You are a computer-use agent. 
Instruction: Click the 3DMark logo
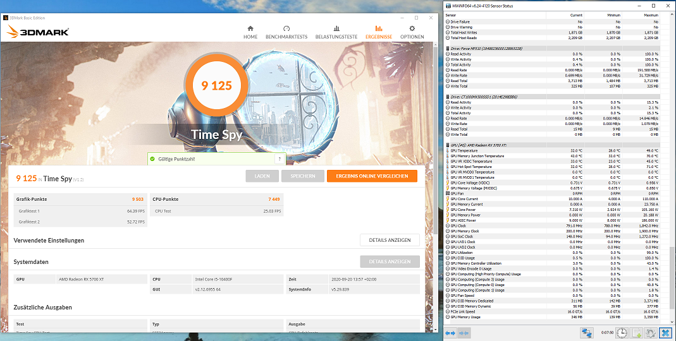click(38, 32)
